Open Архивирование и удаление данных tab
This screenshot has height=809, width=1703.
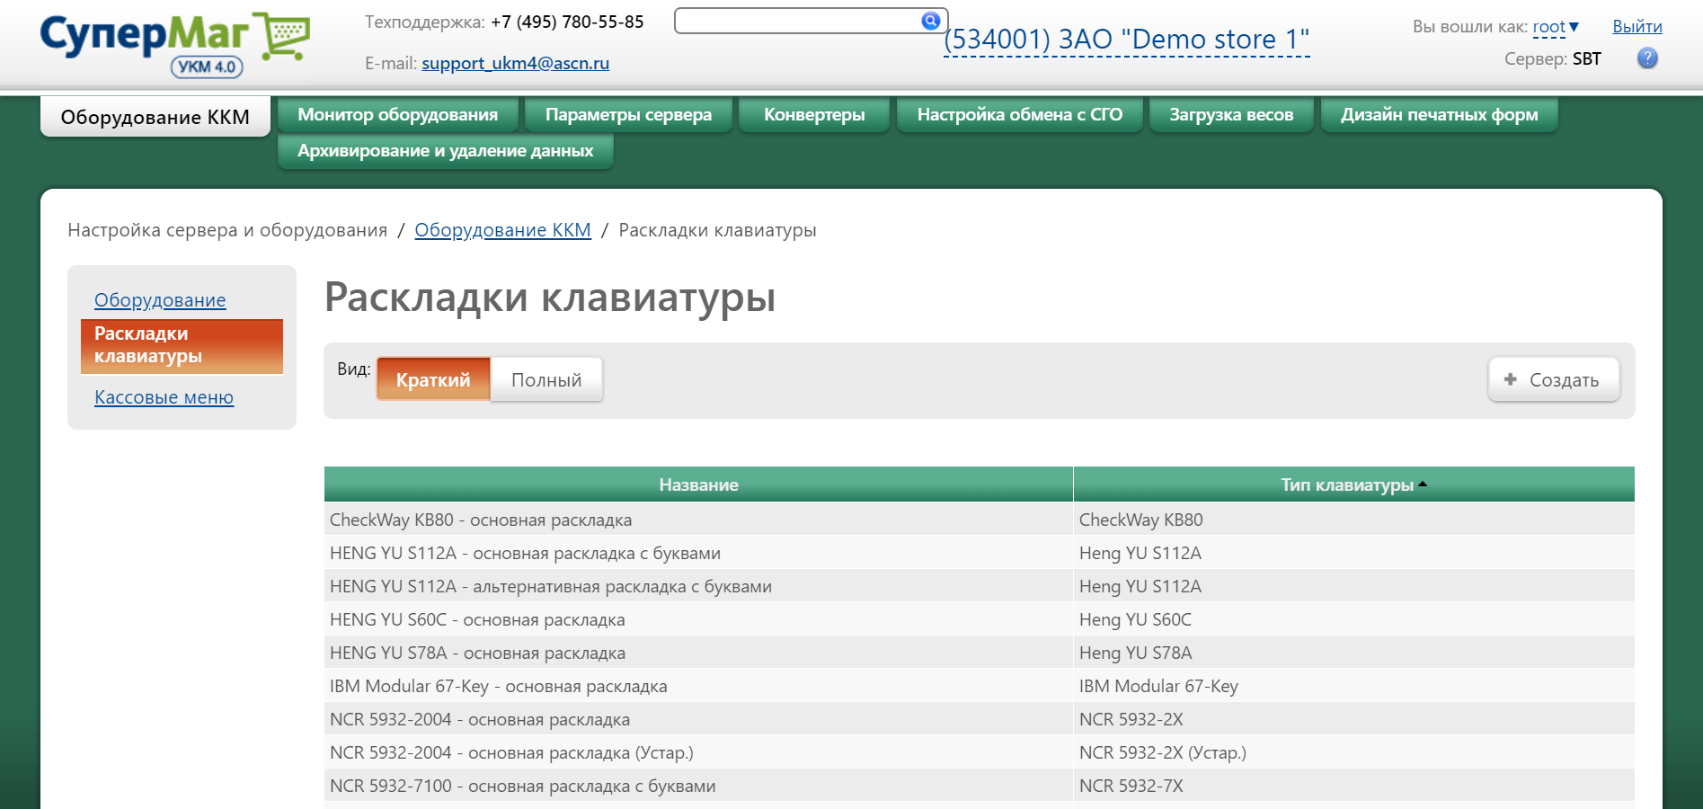pyautogui.click(x=445, y=151)
